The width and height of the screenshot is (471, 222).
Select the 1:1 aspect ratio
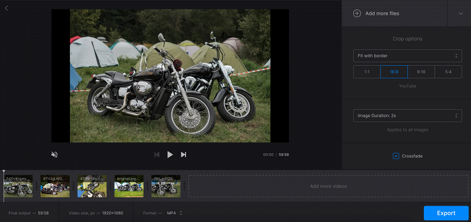tap(367, 72)
